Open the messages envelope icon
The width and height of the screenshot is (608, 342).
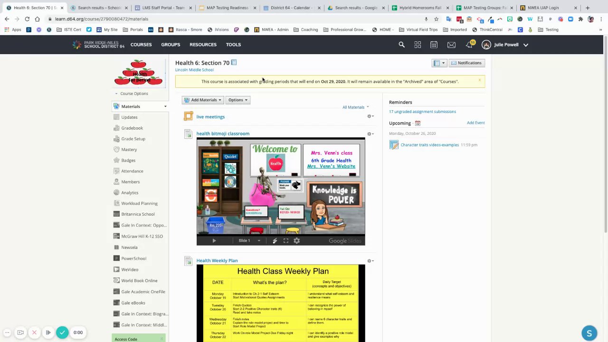click(451, 45)
